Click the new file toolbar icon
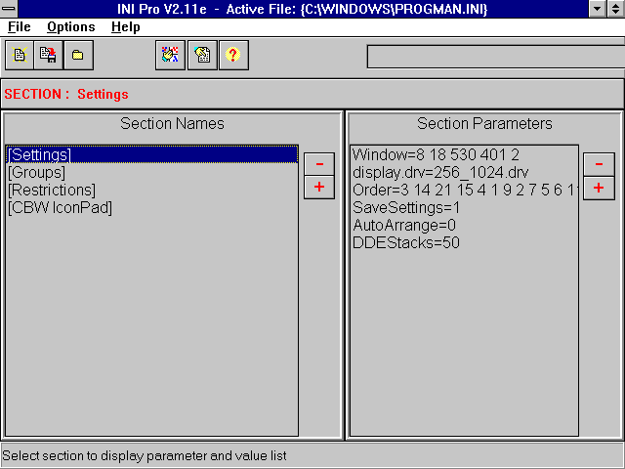This screenshot has height=469, width=625. tap(20, 56)
